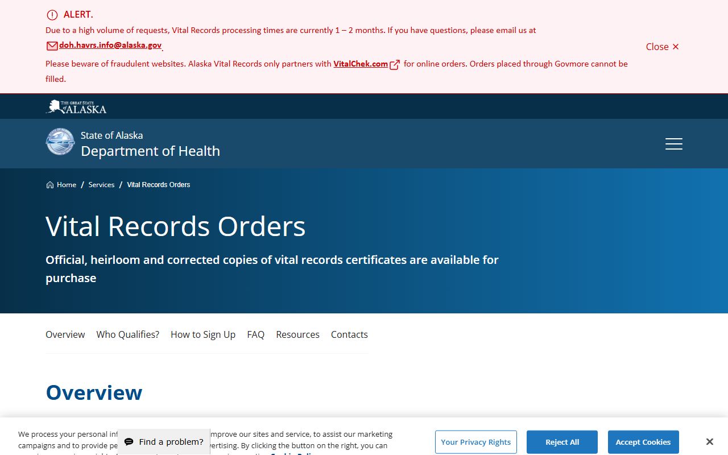Select the Who Qualifies? tab
The width and height of the screenshot is (728, 455).
tap(127, 334)
